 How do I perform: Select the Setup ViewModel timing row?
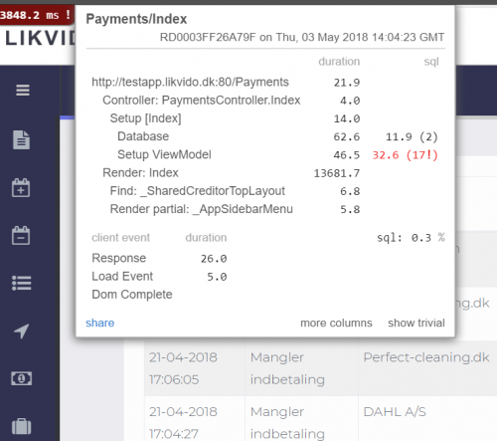click(265, 154)
